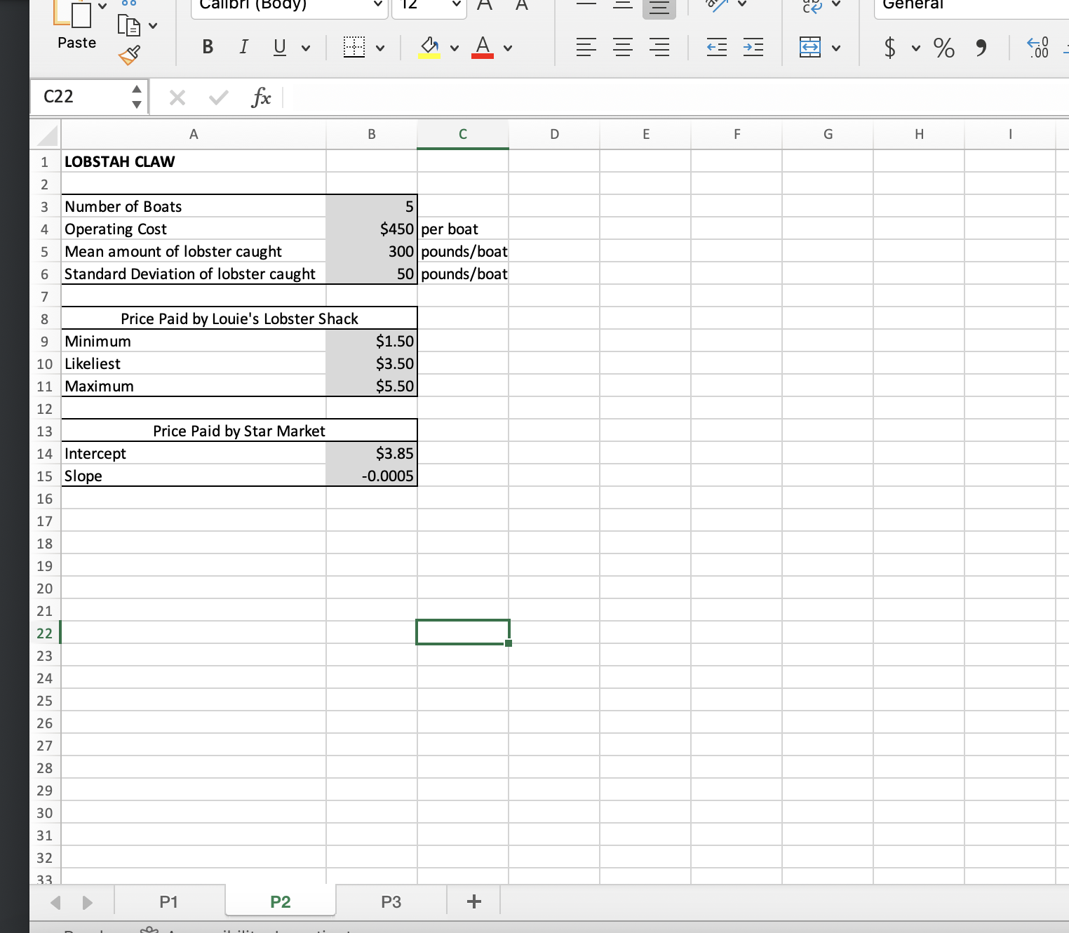Select column G header
Screen dimensions: 1069x933
[x=828, y=134]
